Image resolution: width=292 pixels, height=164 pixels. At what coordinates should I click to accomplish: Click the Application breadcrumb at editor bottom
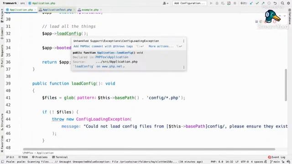point(45,153)
